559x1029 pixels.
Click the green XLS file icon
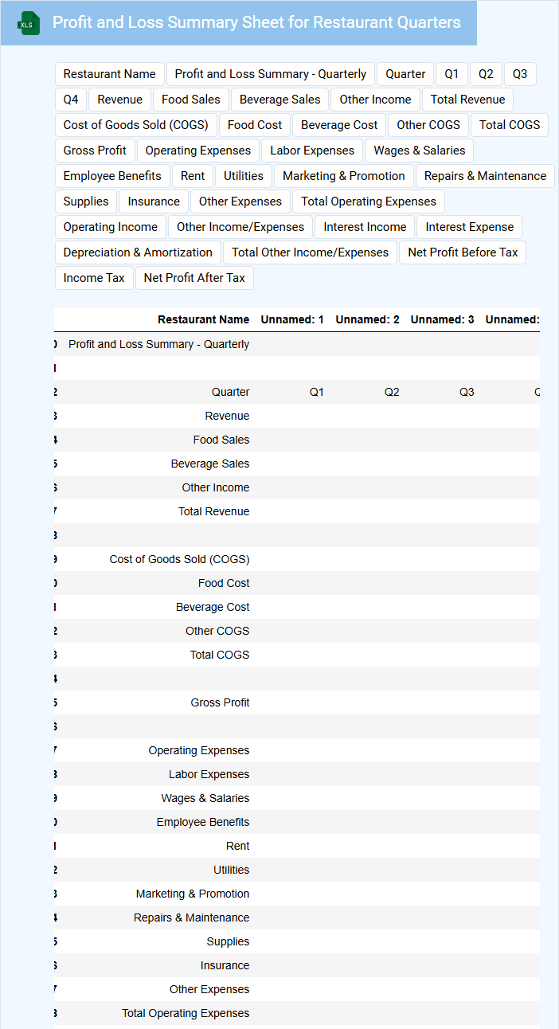(x=29, y=23)
